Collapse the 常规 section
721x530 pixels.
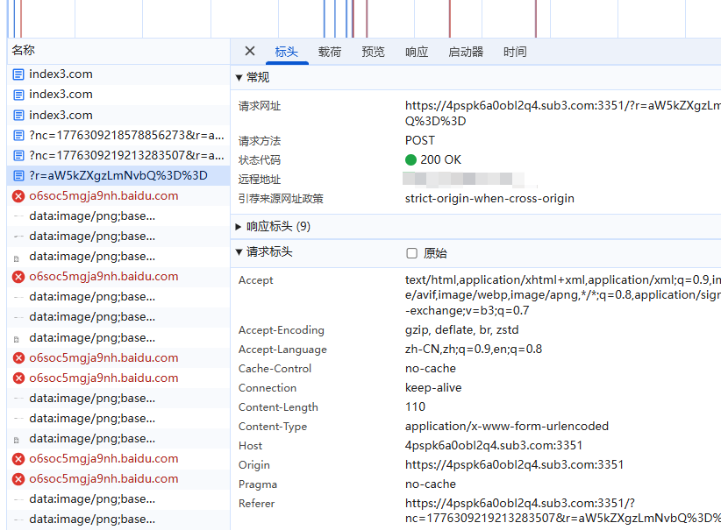pos(239,78)
